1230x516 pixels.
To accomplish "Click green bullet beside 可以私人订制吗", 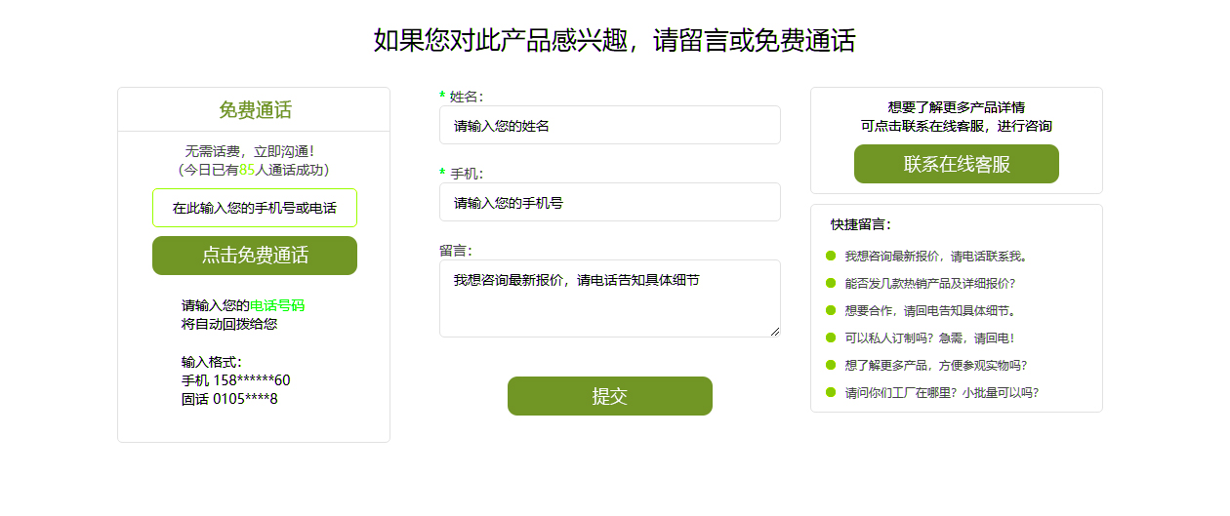I will click(831, 338).
